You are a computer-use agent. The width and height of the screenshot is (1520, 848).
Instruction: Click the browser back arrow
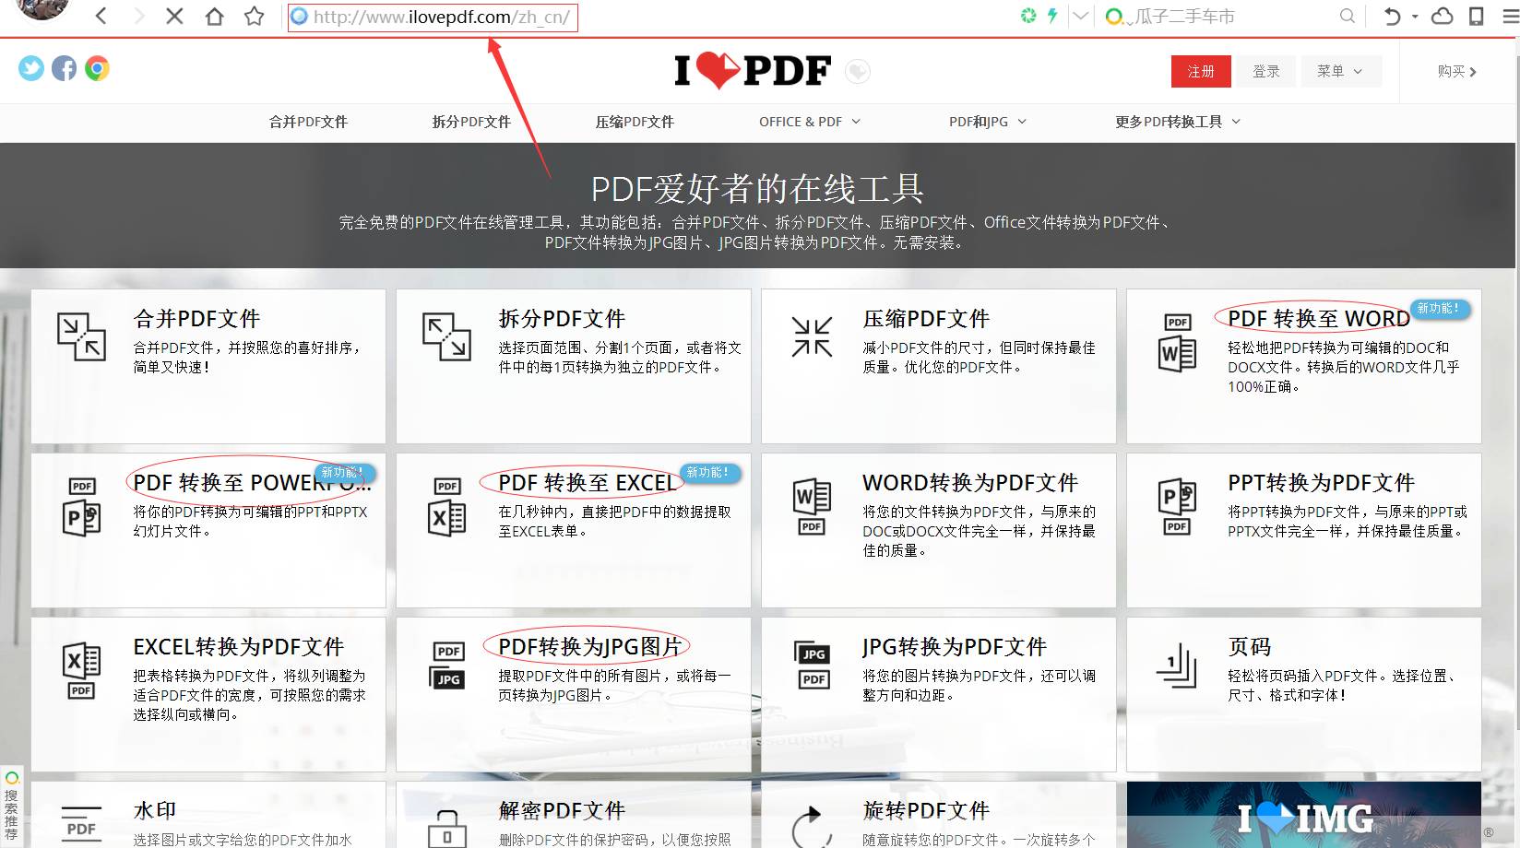101,16
